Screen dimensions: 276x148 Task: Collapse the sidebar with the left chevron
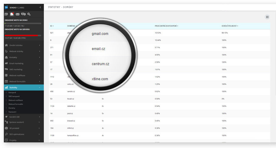pos(40,7)
